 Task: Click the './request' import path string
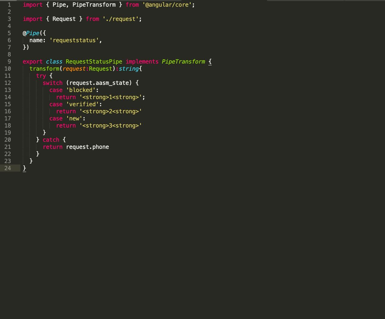[x=120, y=19]
